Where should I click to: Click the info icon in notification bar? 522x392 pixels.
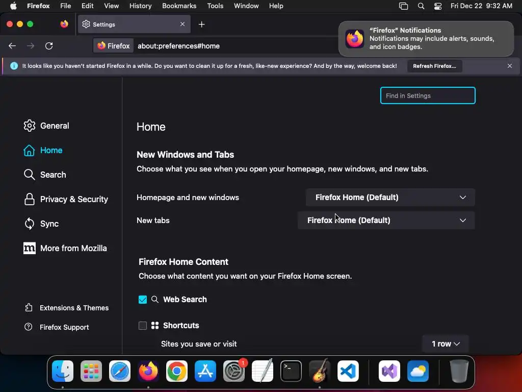[x=14, y=66]
